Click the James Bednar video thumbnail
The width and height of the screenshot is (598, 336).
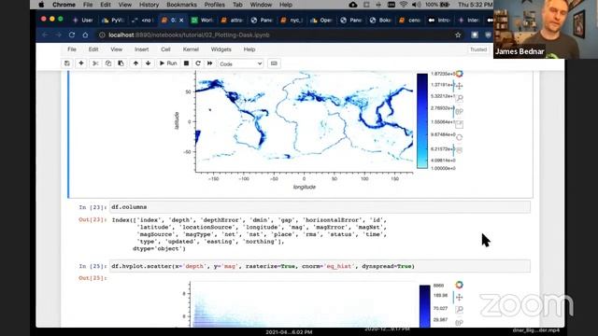tap(546, 29)
